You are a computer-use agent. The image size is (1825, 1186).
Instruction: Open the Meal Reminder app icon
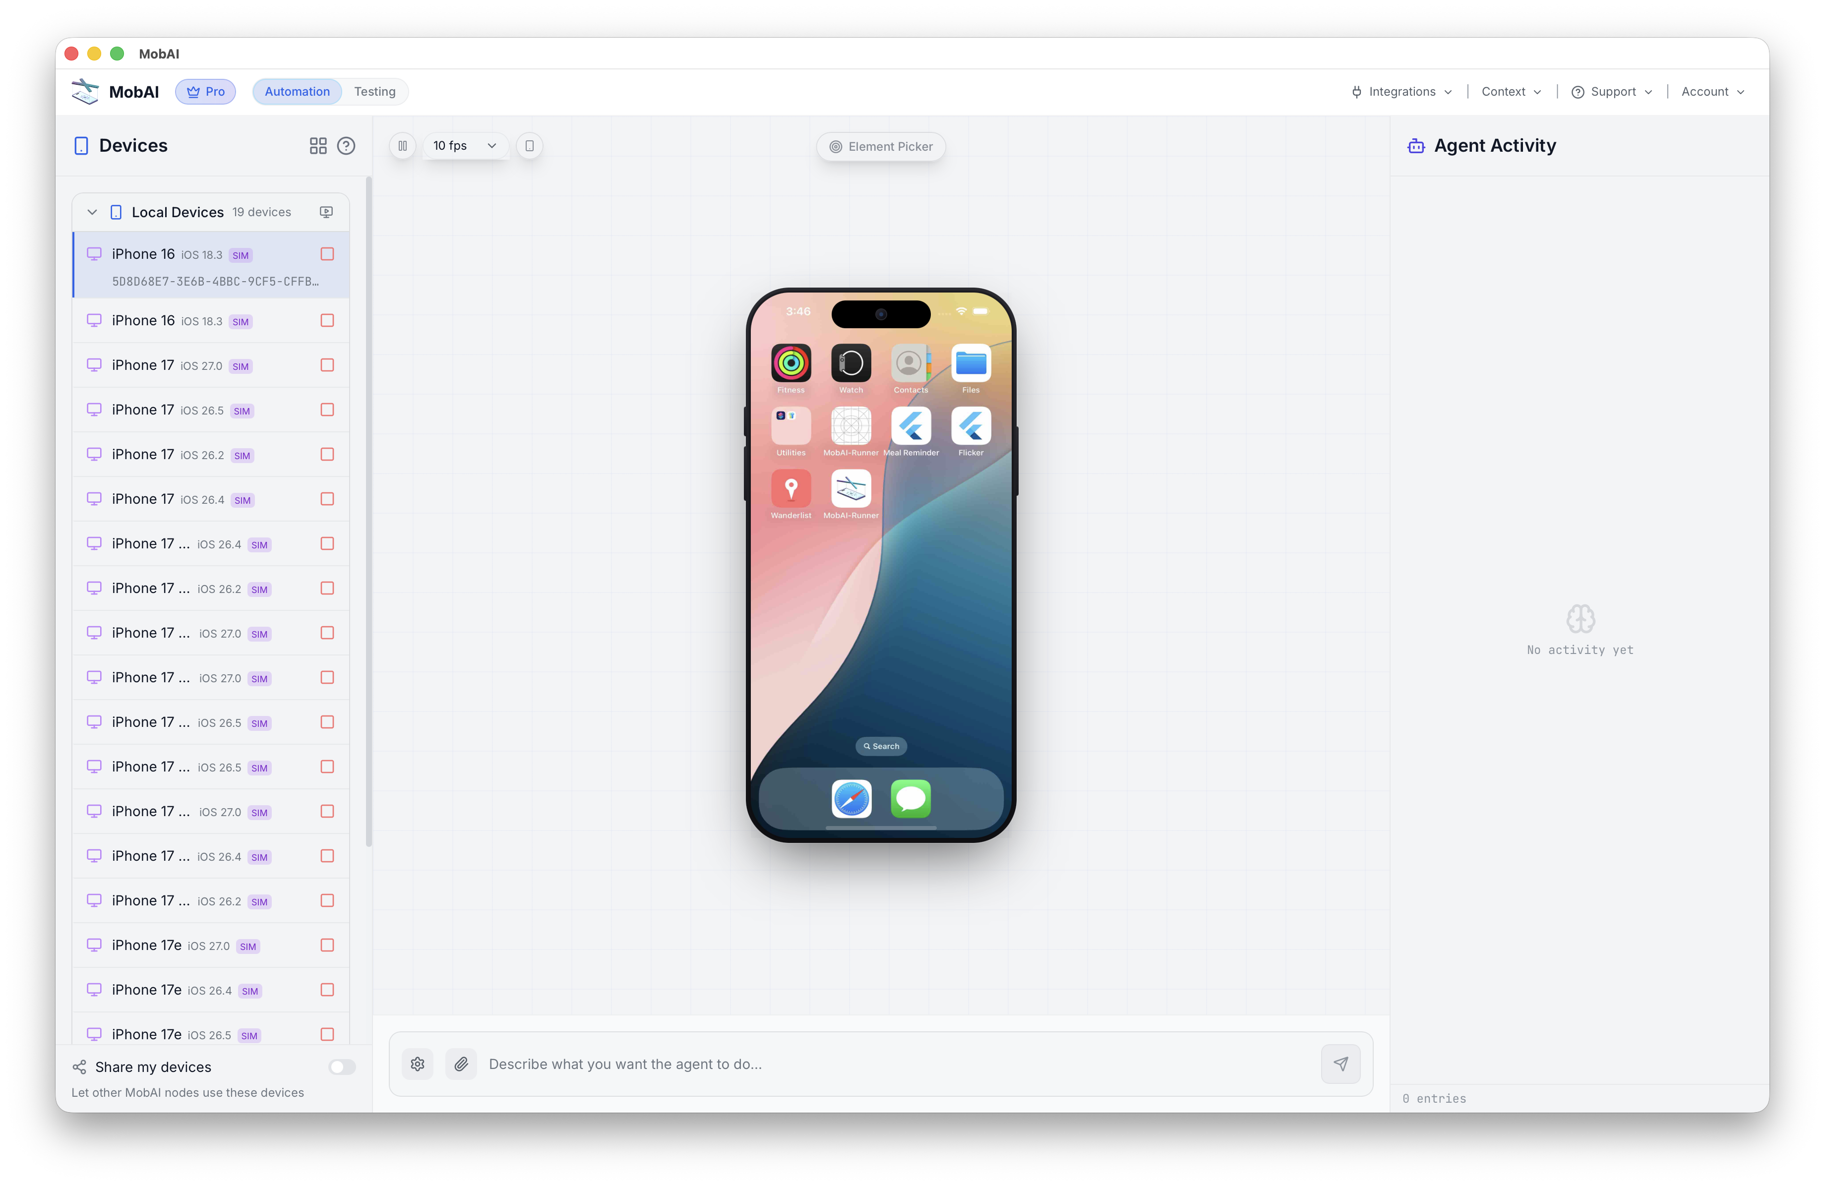click(911, 426)
